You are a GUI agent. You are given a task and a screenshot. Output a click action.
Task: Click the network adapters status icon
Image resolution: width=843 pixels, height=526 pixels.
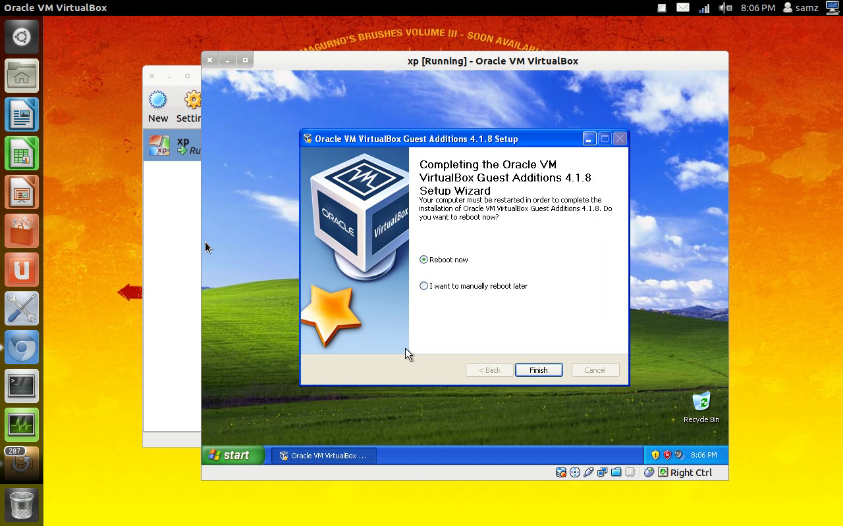pos(603,472)
